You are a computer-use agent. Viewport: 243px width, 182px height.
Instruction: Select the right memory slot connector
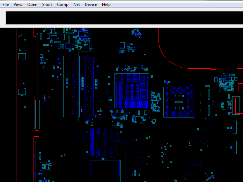pos(86,86)
